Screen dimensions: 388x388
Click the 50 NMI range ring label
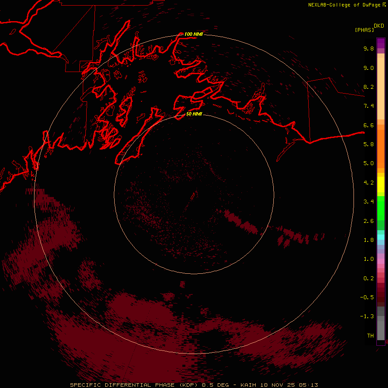tap(194, 114)
